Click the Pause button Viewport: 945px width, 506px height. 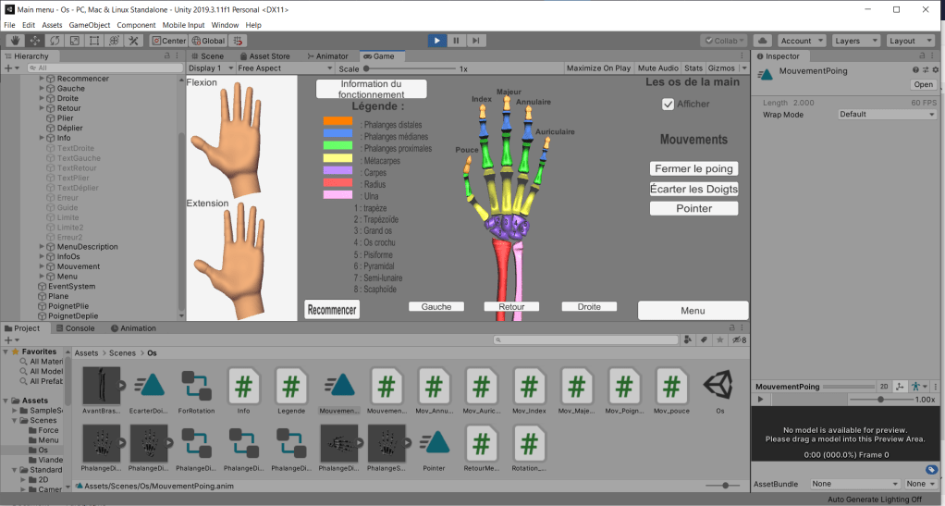coord(456,41)
